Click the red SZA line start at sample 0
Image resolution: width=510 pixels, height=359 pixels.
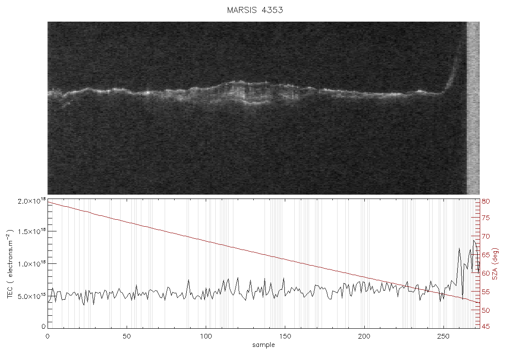click(x=49, y=202)
